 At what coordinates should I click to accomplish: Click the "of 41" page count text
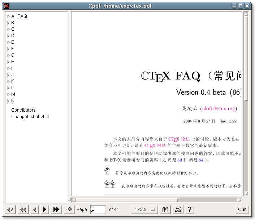coord(114,209)
